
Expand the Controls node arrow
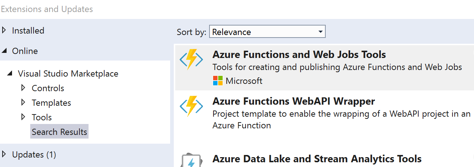(x=23, y=88)
